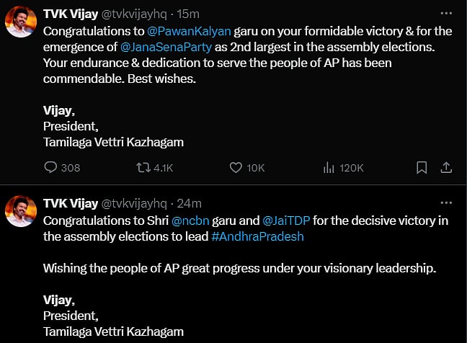The image size is (467, 343).
Task: Open the 24m timestamp of second tweet
Action: 190,204
